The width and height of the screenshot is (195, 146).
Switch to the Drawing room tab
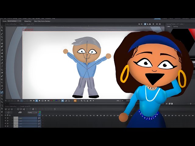(x=157, y=19)
